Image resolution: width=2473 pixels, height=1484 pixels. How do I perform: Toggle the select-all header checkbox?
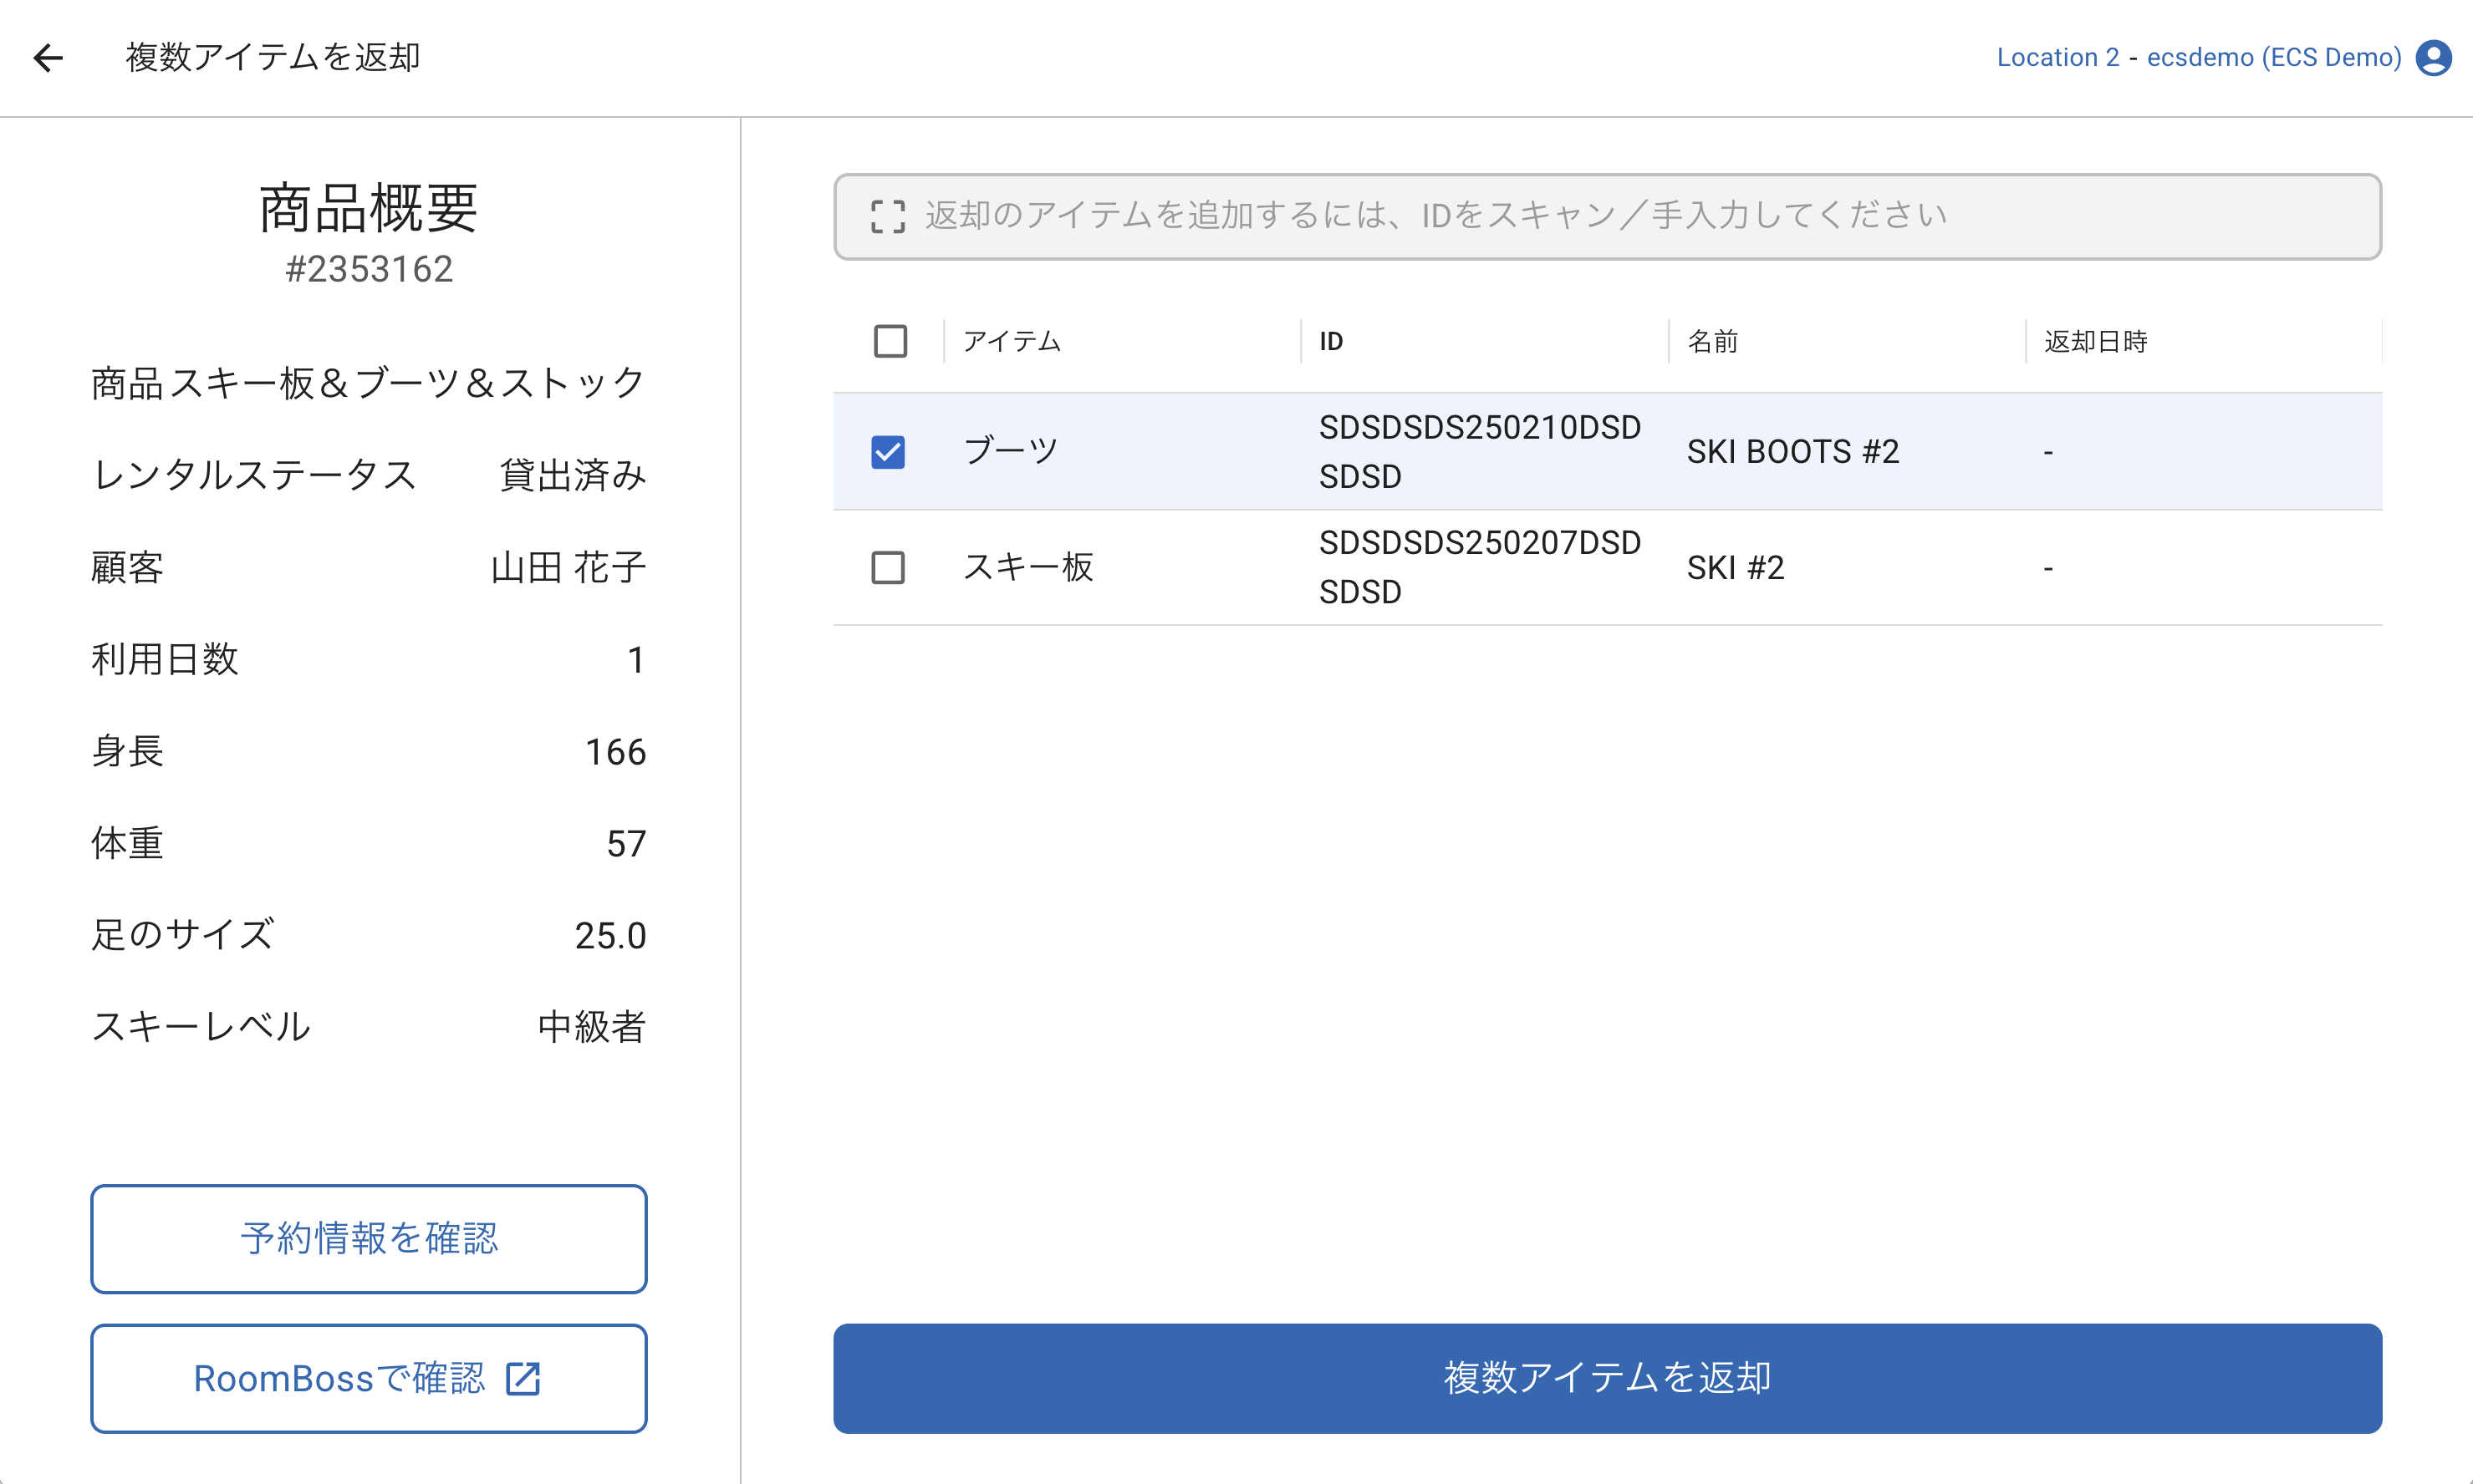point(890,341)
